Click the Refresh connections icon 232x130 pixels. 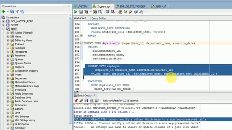[12, 12]
